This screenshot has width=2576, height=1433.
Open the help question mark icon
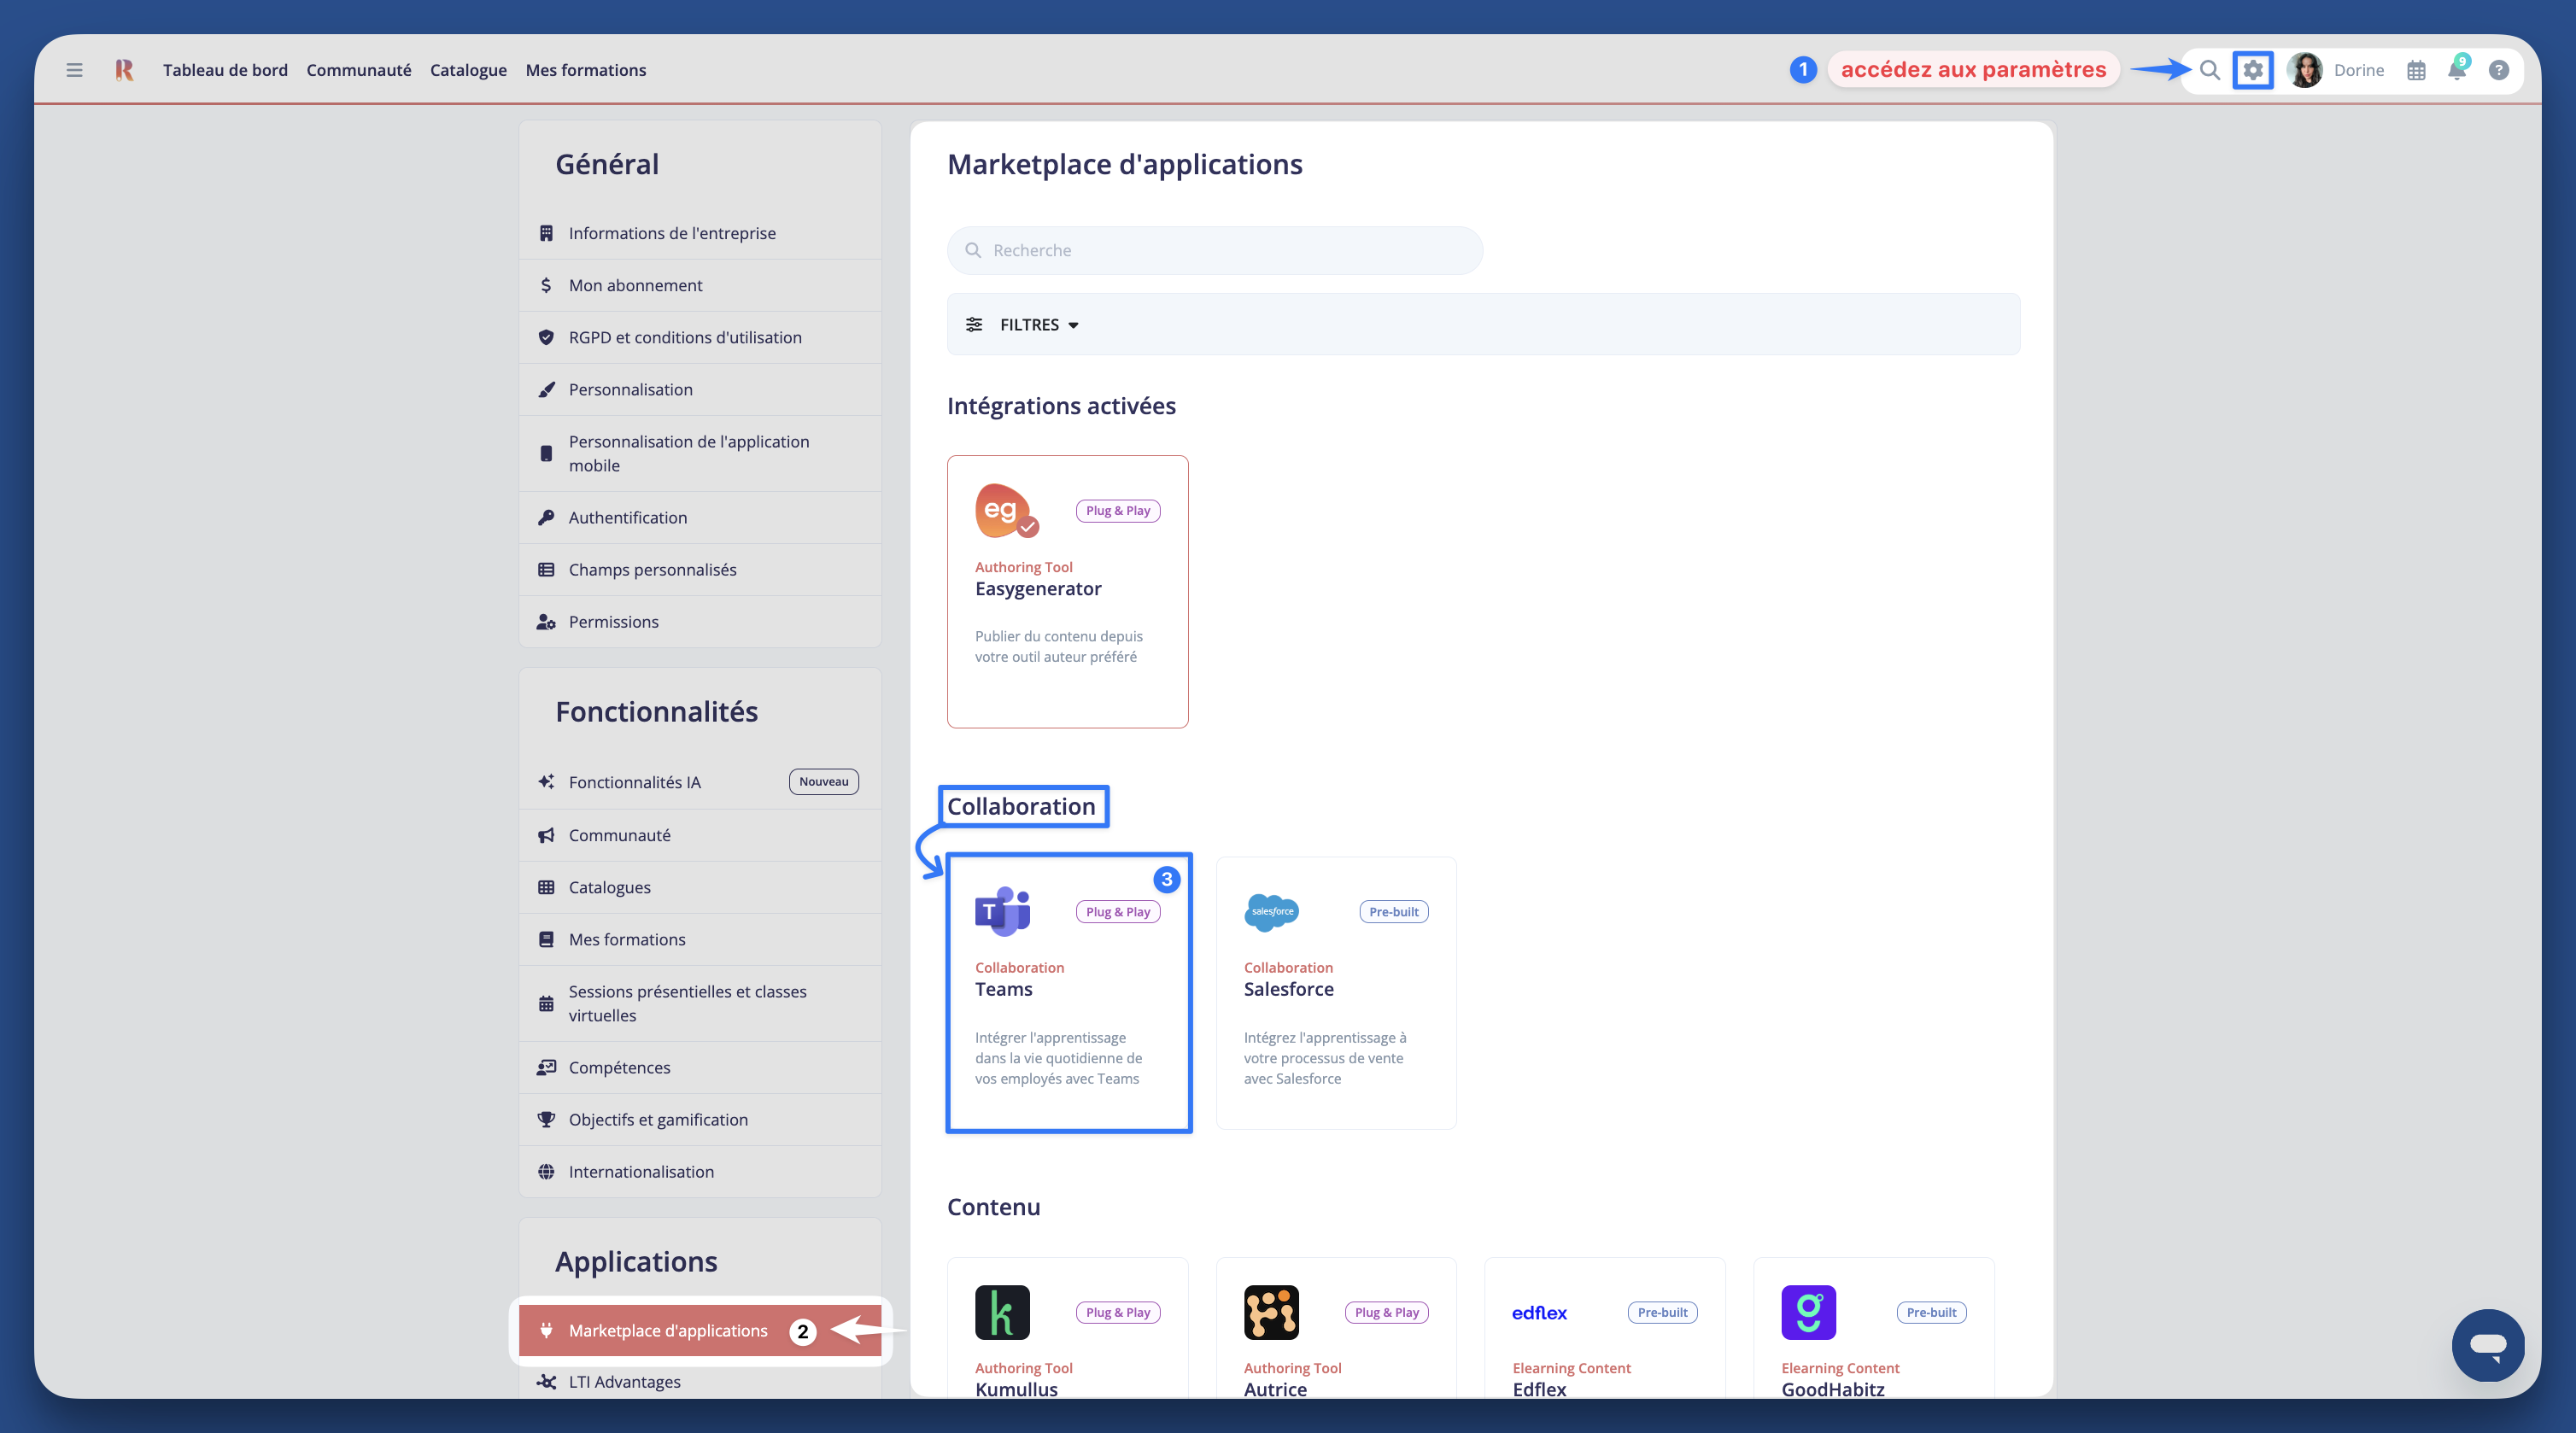[x=2499, y=70]
